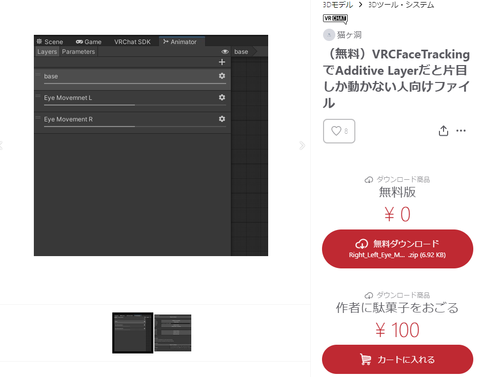Click the 無料版 variation label
482x377 pixels.
pyautogui.click(x=397, y=192)
